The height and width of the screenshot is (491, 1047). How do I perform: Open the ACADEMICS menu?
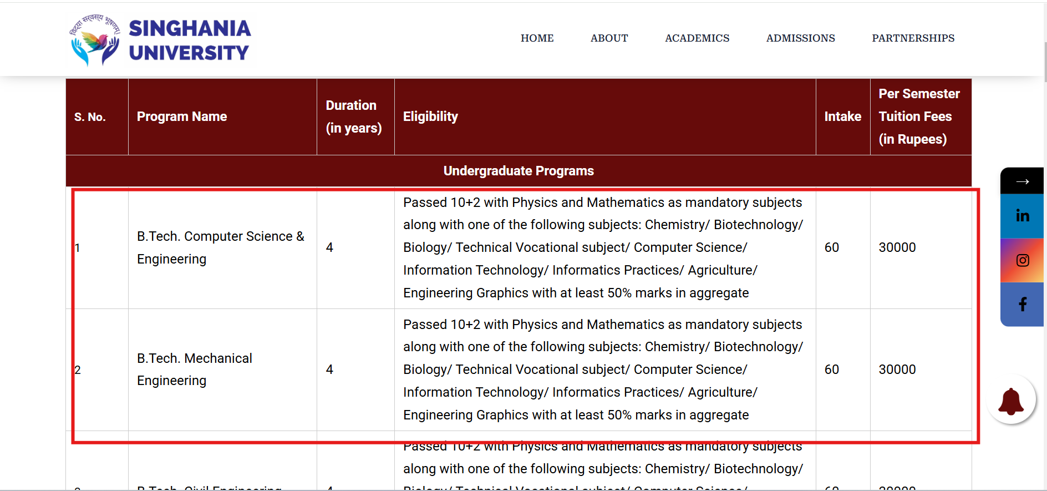697,38
